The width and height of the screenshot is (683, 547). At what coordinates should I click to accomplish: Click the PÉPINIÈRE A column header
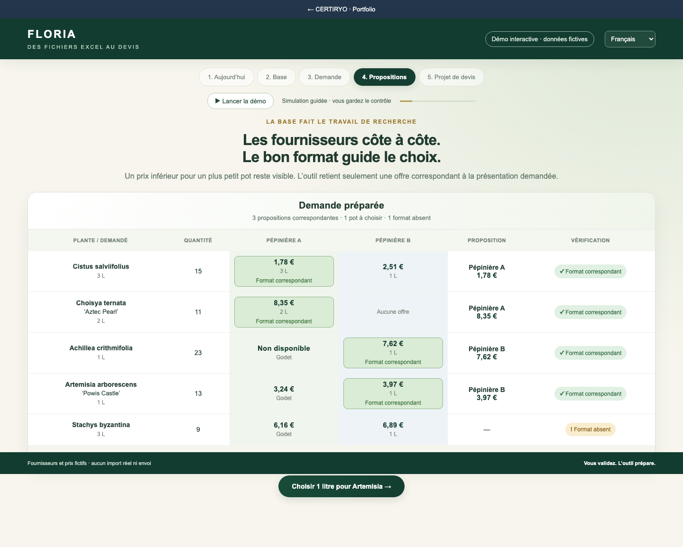pos(284,240)
